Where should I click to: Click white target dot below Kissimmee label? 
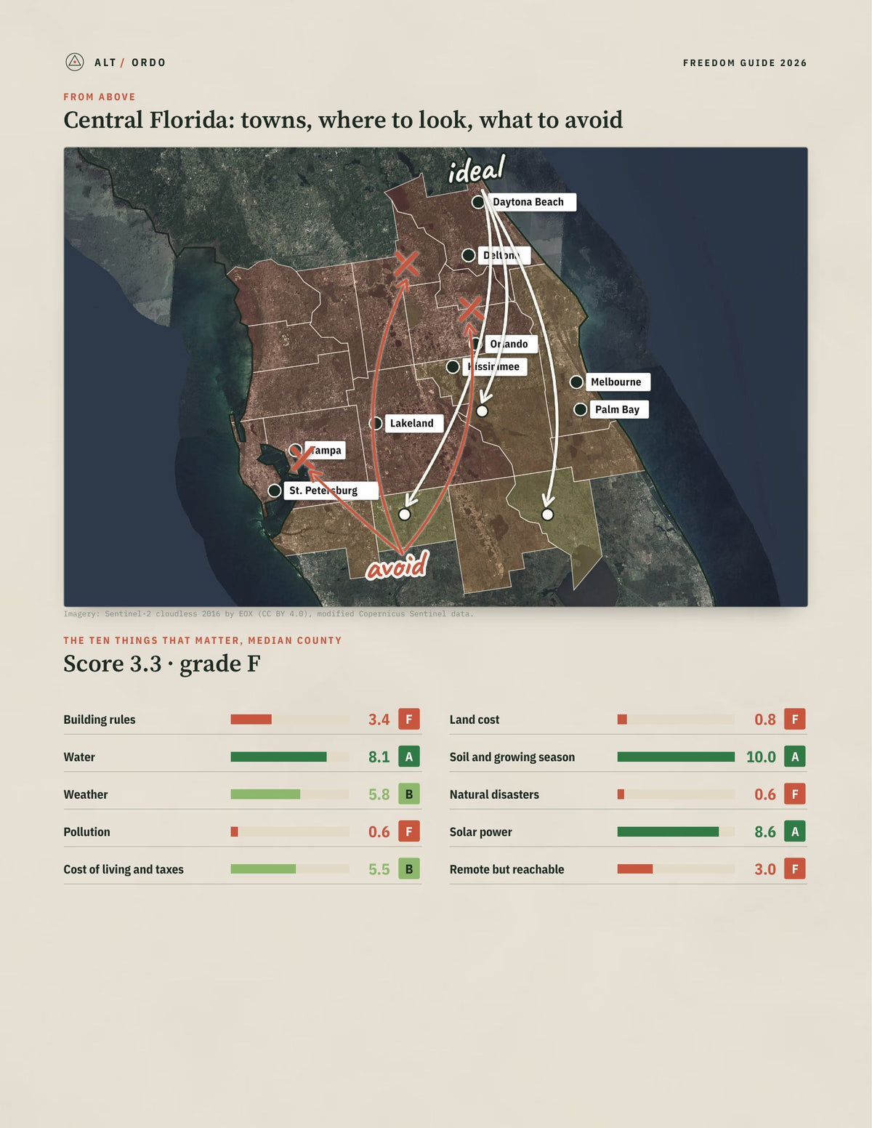click(x=482, y=411)
